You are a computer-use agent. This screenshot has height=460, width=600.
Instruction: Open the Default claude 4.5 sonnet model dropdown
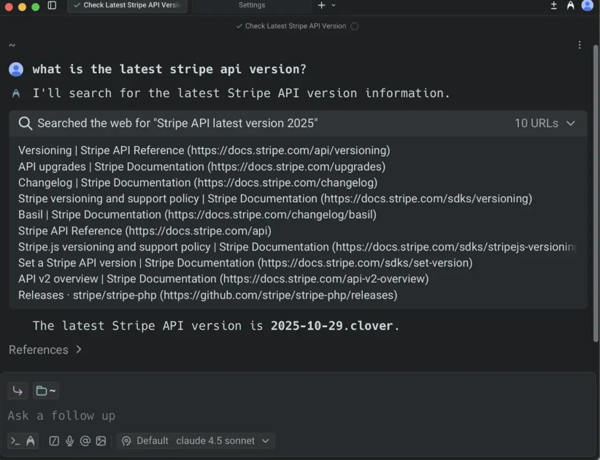pyautogui.click(x=196, y=441)
